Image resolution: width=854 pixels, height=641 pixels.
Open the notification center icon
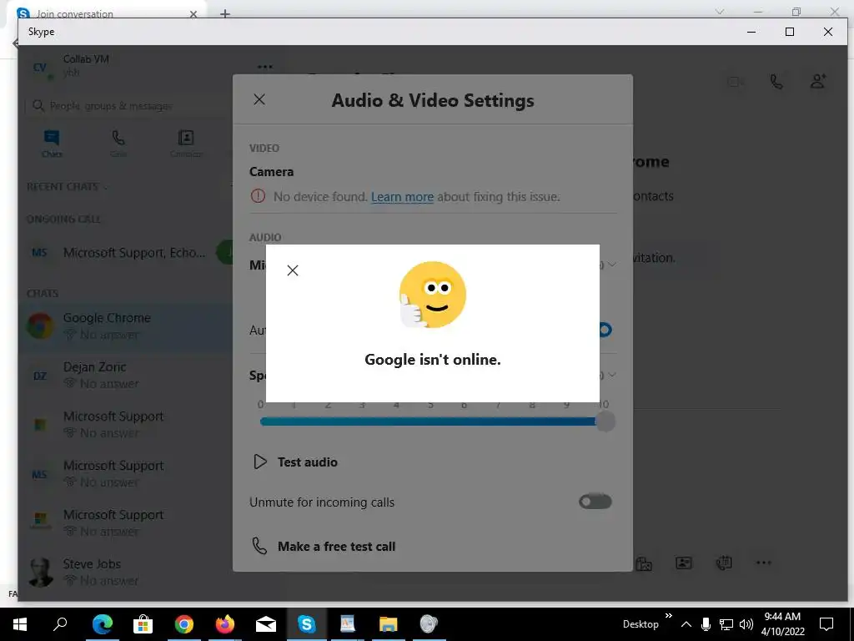pos(826,624)
